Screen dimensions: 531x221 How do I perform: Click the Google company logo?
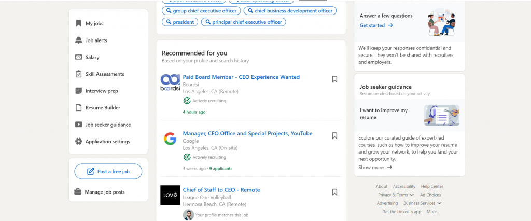[x=170, y=139]
